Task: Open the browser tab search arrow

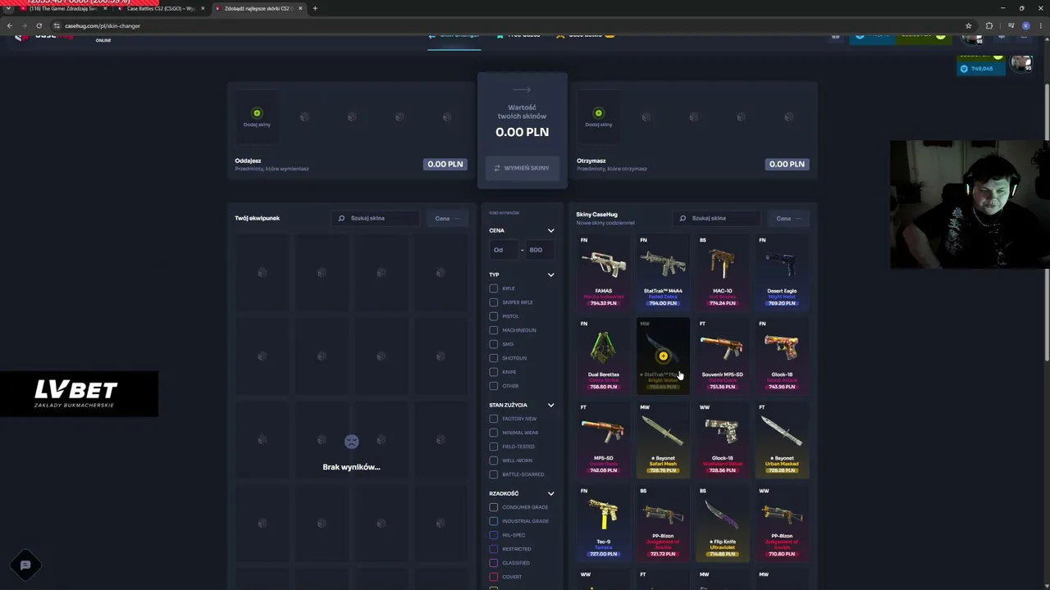Action: [8, 8]
